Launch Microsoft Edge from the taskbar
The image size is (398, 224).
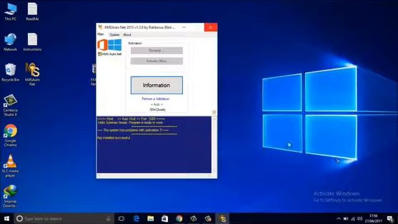pyautogui.click(x=136, y=218)
